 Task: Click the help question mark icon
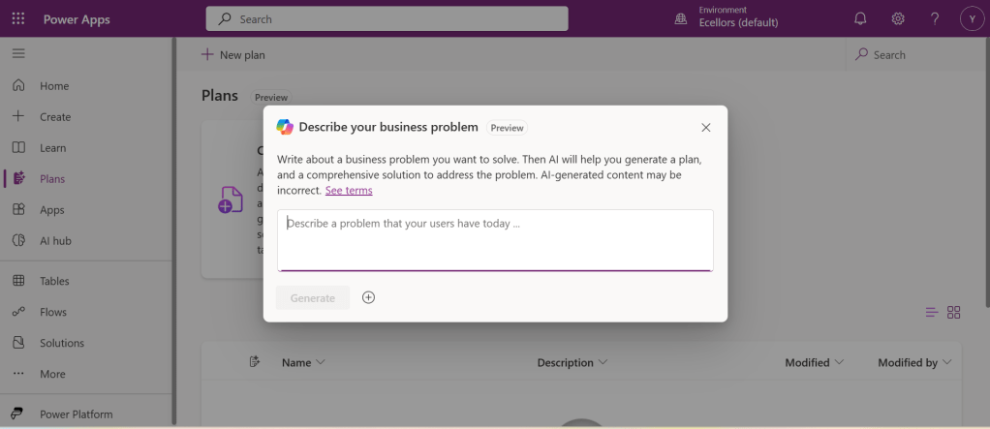935,19
